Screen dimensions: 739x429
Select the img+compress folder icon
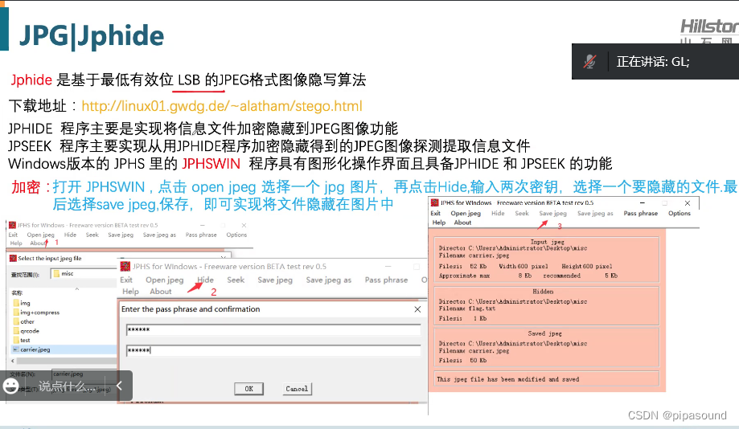16,313
